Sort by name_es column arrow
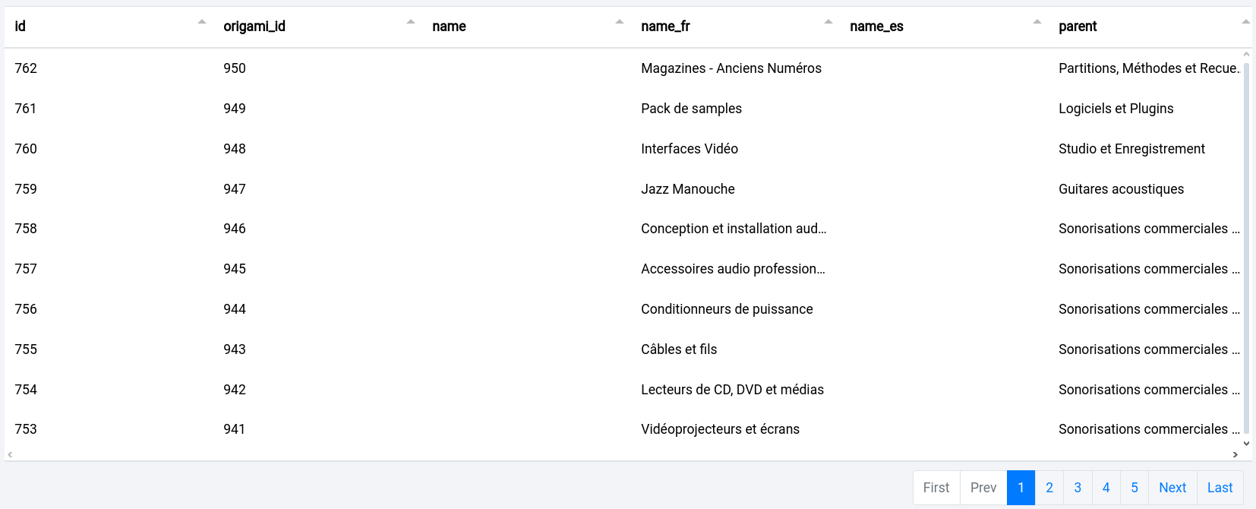The width and height of the screenshot is (1256, 509). click(1037, 22)
